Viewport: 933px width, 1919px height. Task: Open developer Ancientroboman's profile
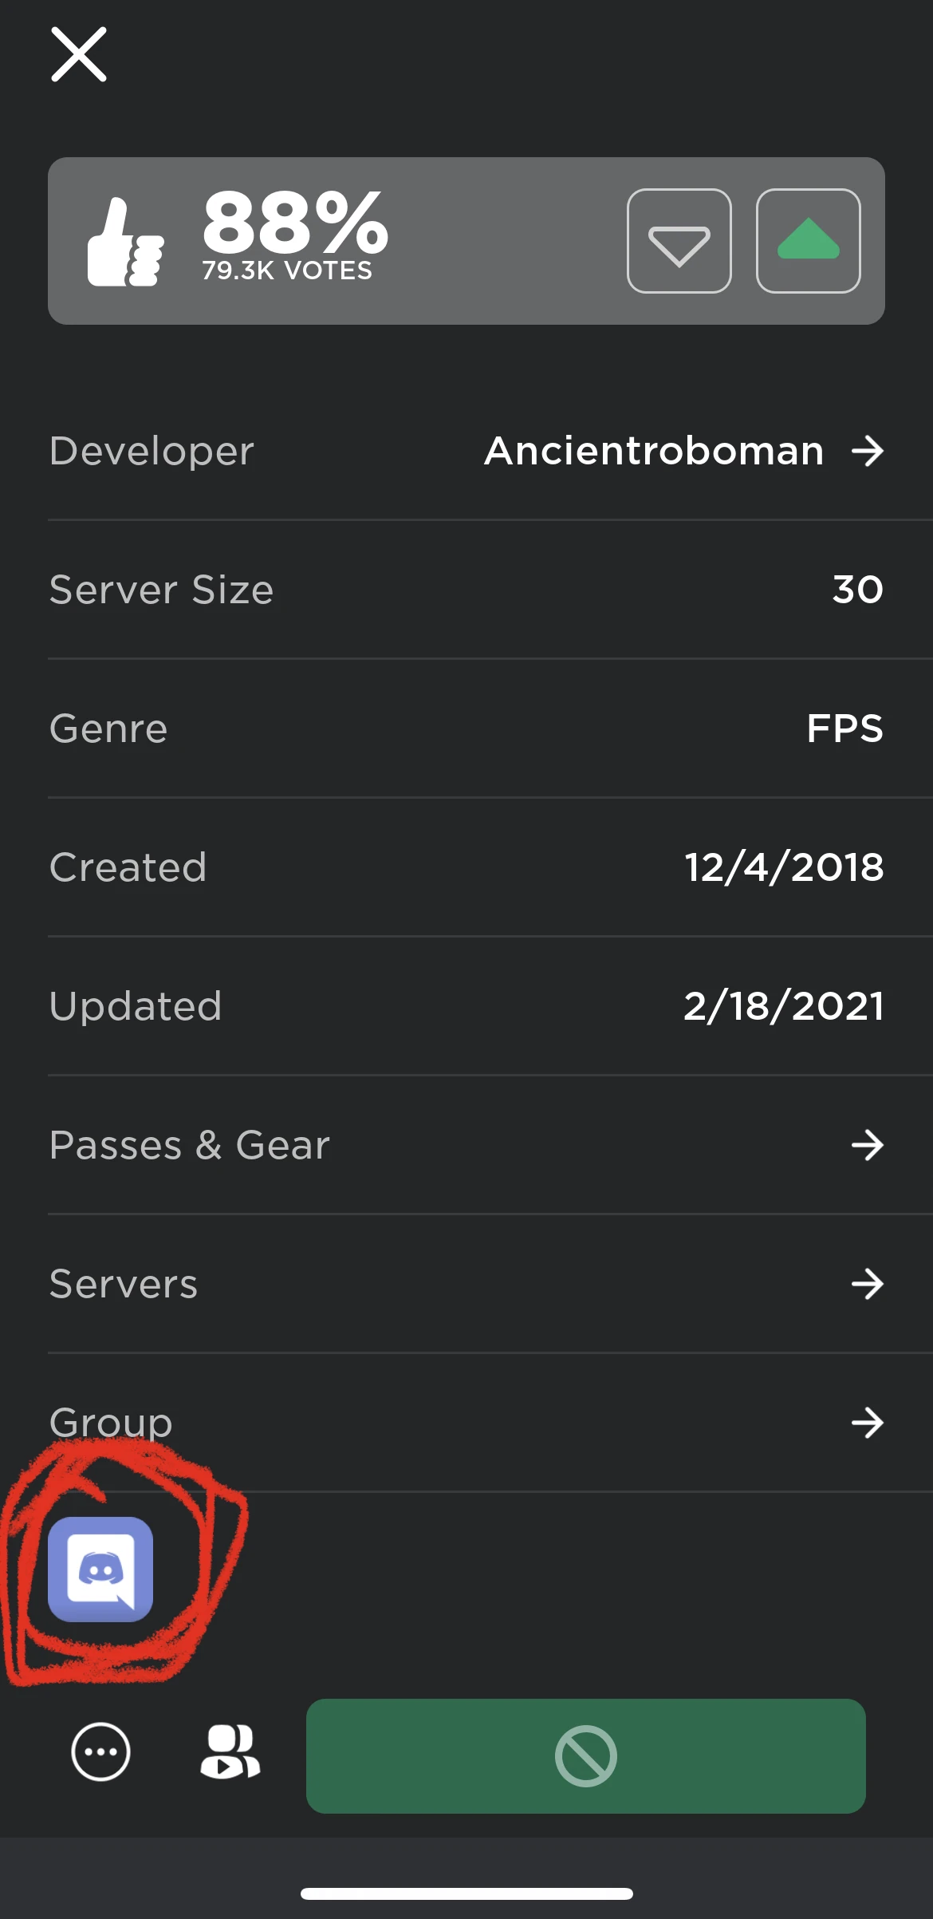coord(654,452)
